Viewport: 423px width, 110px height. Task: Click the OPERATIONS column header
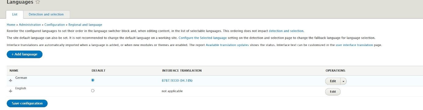click(x=335, y=70)
